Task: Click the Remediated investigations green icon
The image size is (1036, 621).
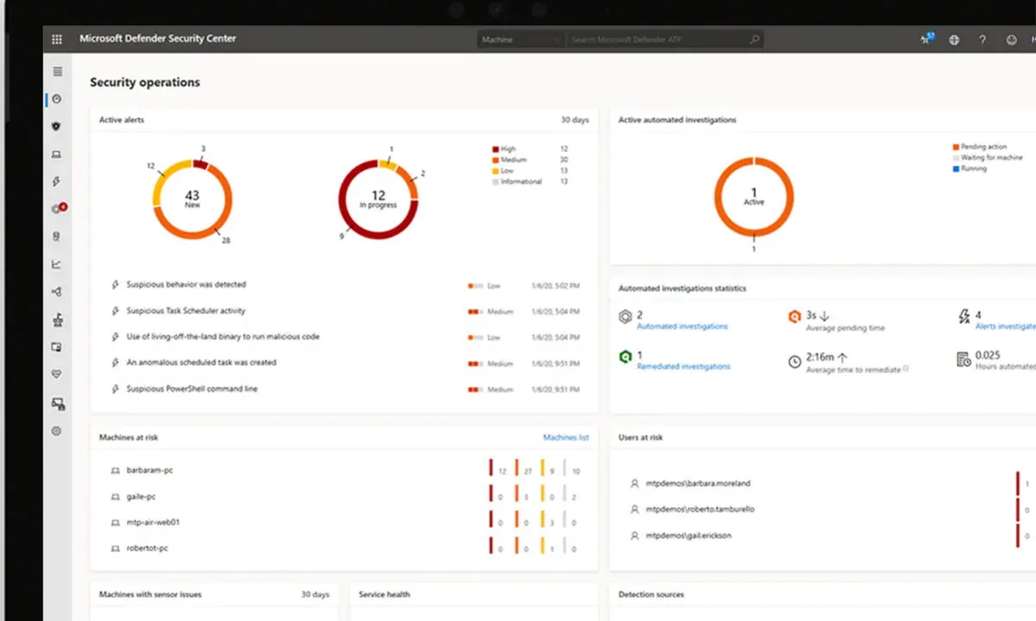Action: click(625, 357)
